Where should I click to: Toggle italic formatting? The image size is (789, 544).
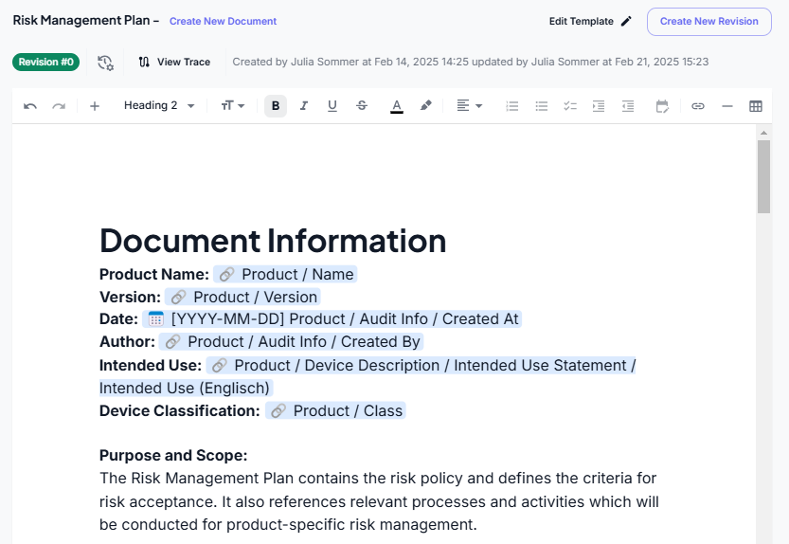304,106
